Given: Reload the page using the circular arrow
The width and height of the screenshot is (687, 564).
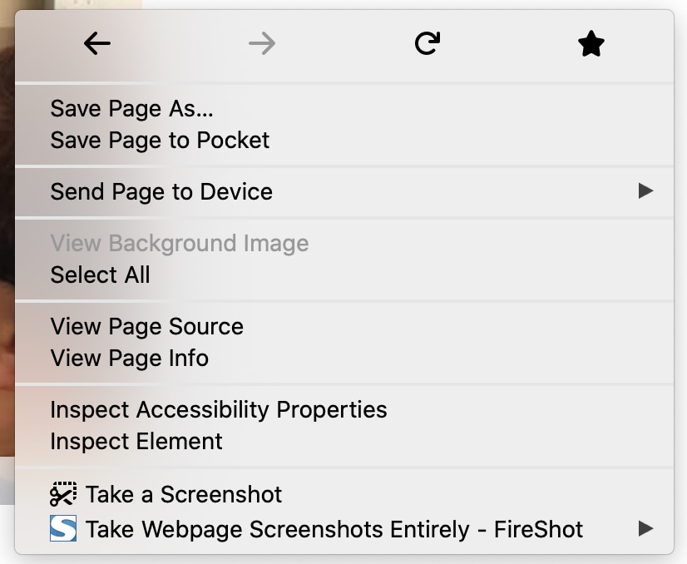Looking at the screenshot, I should tap(427, 44).
